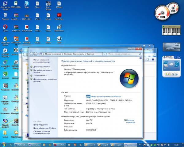This screenshot has height=147, width=184.
Task: Click the 'Панель управления' breadcrumb segment
Action: (x=53, y=54)
